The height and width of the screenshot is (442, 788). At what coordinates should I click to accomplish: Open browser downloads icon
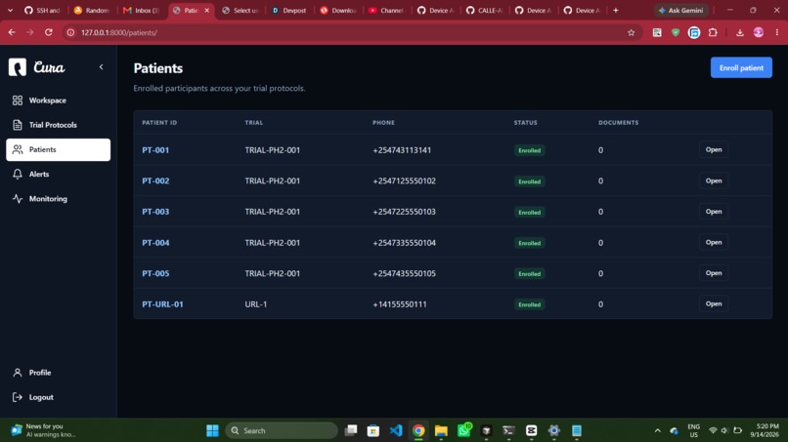point(740,32)
